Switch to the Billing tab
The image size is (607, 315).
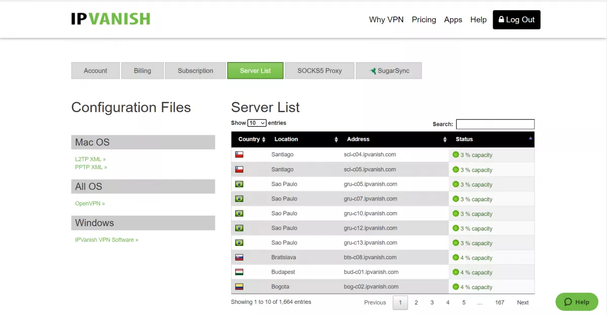coord(142,71)
